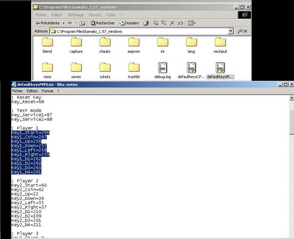Open the debug.log file
Image resolution: width=294 pixels, height=239 pixels.
pyautogui.click(x=163, y=68)
